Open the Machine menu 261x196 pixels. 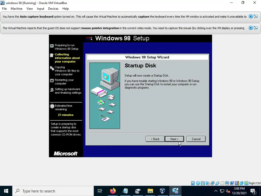pos(17,9)
